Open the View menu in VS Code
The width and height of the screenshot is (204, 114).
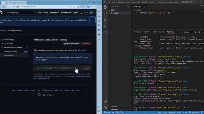coord(128,2)
